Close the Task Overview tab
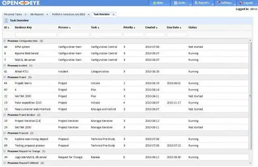 pyautogui.click(x=113, y=14)
